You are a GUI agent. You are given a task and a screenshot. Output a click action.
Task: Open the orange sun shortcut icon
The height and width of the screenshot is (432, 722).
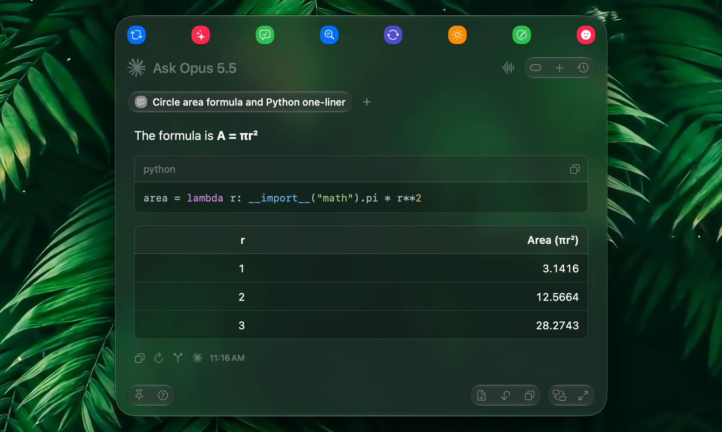pos(457,35)
